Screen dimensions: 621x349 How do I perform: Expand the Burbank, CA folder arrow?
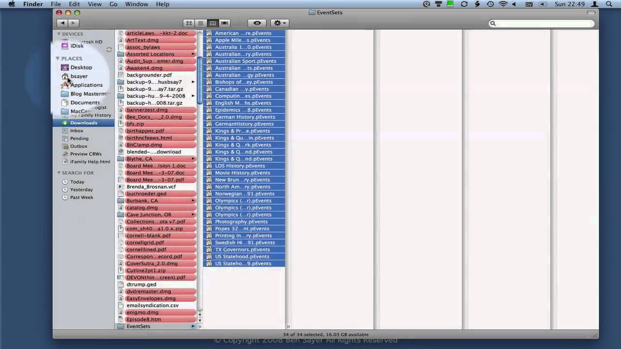point(193,201)
